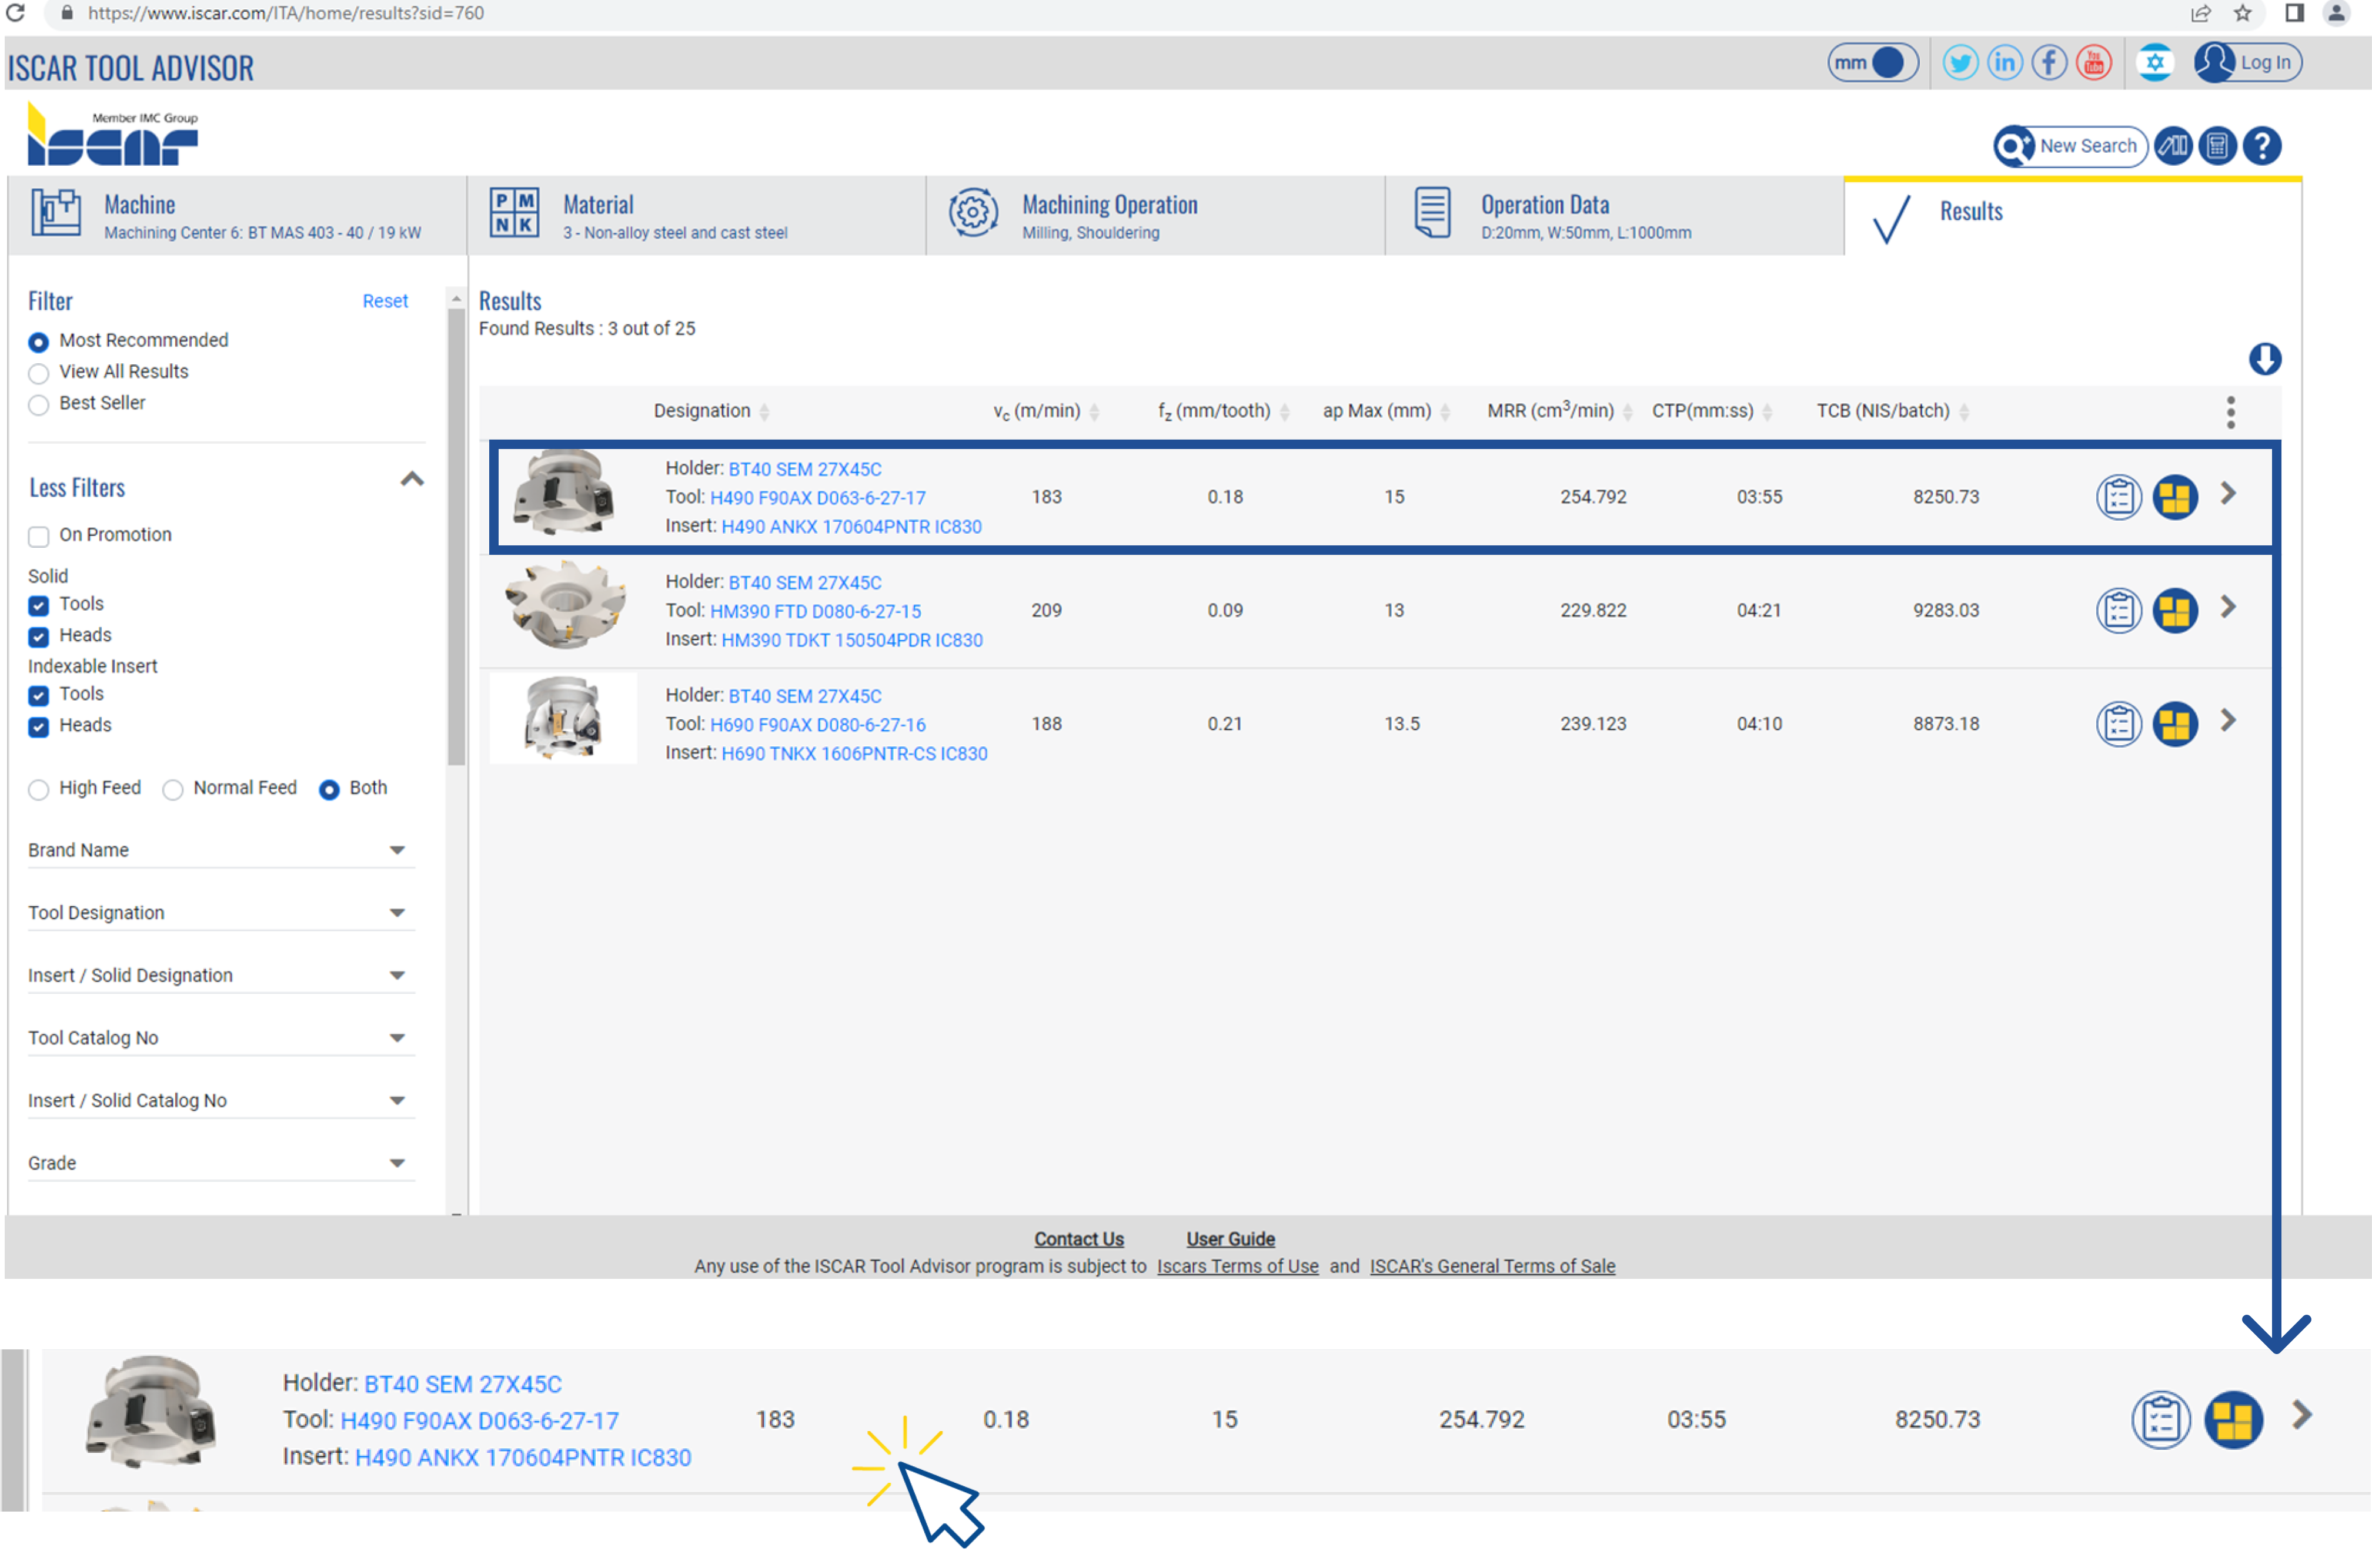This screenshot has height=1568, width=2372.
Task: Open the Tool Designation dropdown
Action: 220,913
